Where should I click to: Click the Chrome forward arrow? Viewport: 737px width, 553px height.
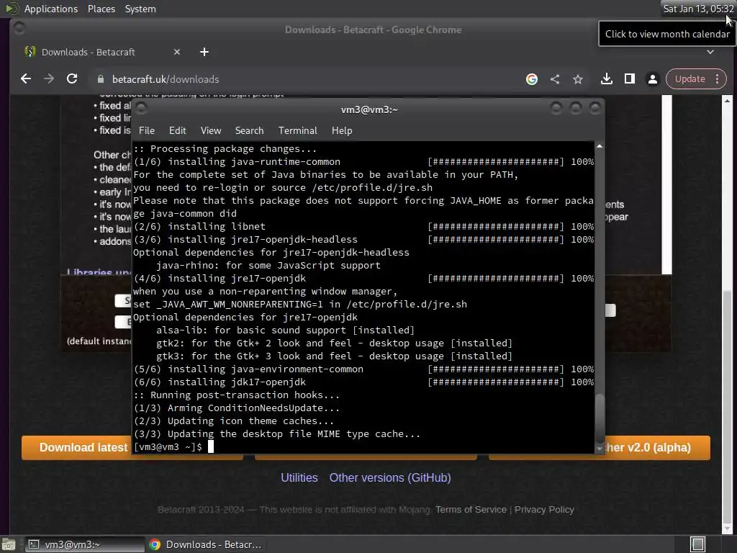[49, 79]
